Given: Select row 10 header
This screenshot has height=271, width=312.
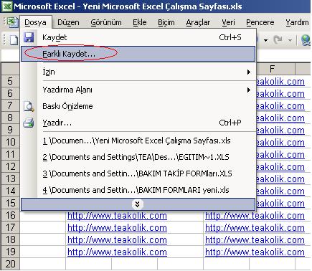Looking at the screenshot, I should tap(10, 142).
